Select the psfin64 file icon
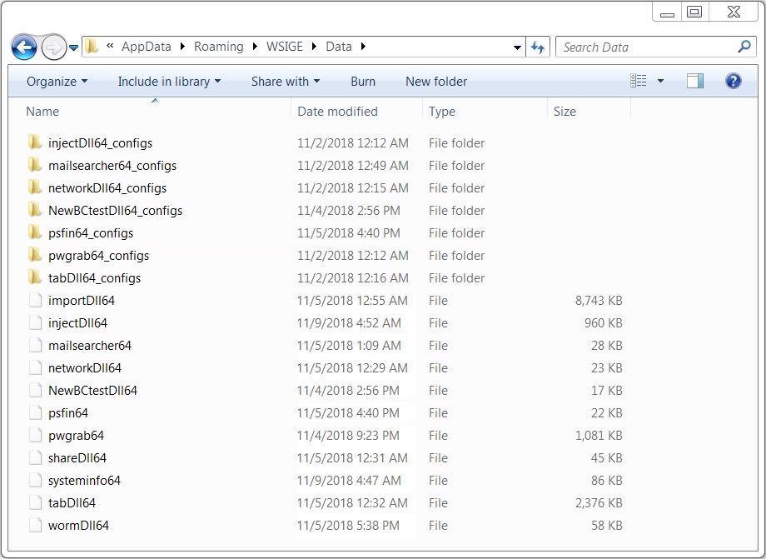Image resolution: width=766 pixels, height=559 pixels. click(x=35, y=412)
